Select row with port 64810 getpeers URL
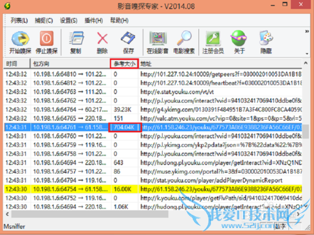The image size is (314, 235). coord(153,74)
